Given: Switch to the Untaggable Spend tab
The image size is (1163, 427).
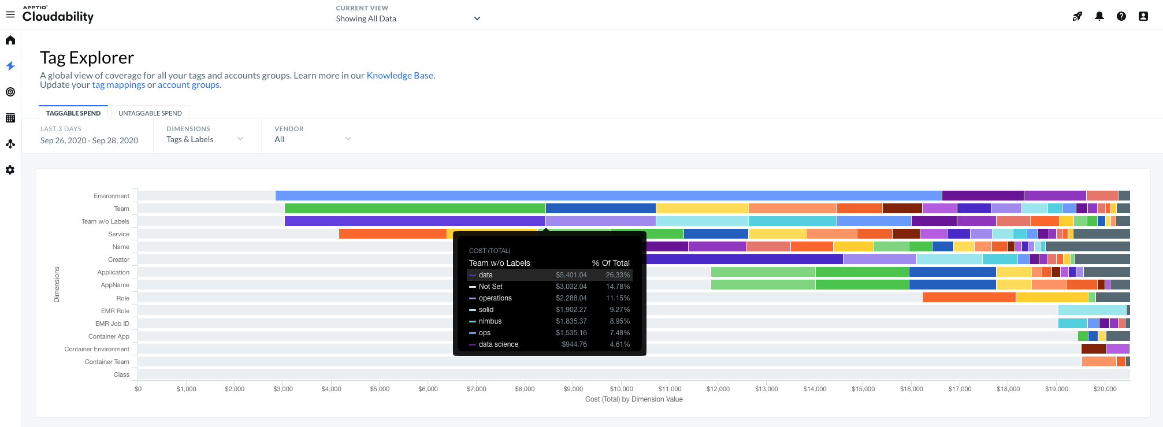Looking at the screenshot, I should [150, 113].
